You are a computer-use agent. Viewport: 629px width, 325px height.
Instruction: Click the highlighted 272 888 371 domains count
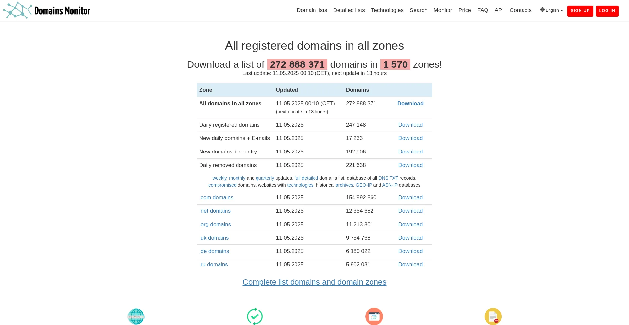click(297, 64)
